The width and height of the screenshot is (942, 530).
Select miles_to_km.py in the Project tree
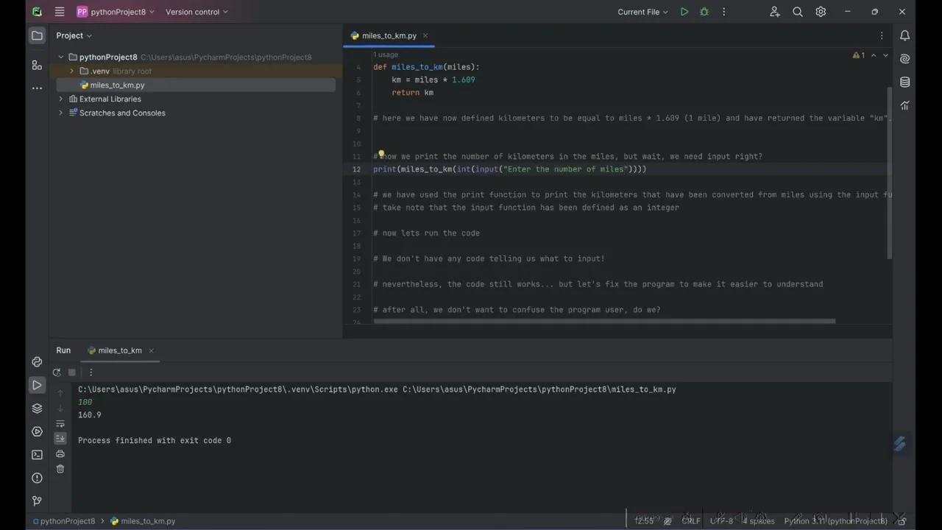coord(117,85)
